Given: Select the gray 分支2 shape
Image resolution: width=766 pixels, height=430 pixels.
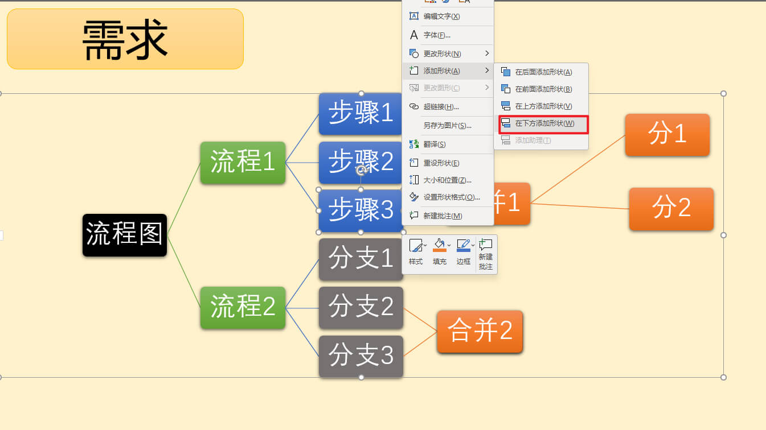Looking at the screenshot, I should (x=361, y=308).
